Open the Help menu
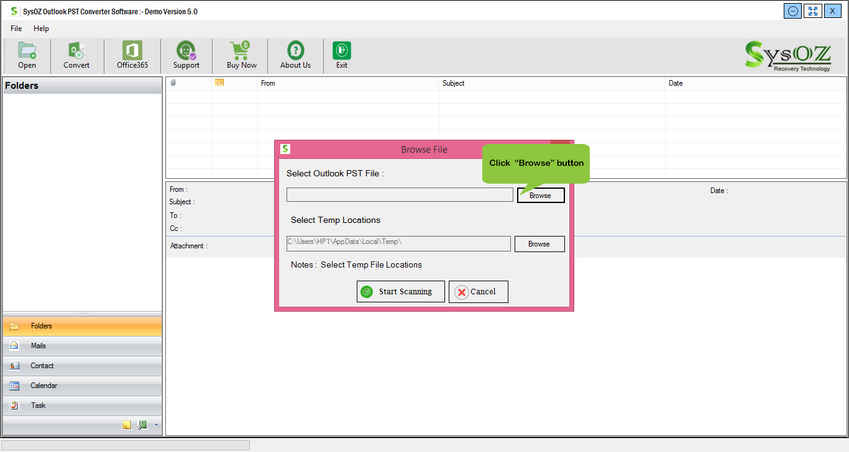The width and height of the screenshot is (849, 452). (41, 29)
